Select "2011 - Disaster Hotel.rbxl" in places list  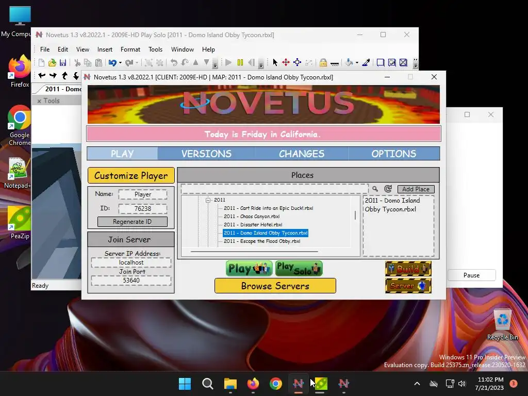tap(253, 225)
